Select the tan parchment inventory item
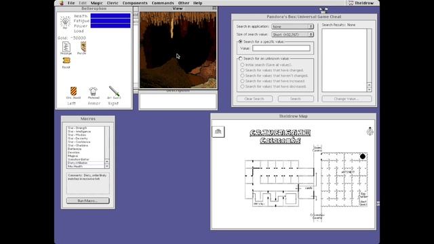Image resolution: width=434 pixels, height=244 pixels. click(x=83, y=47)
